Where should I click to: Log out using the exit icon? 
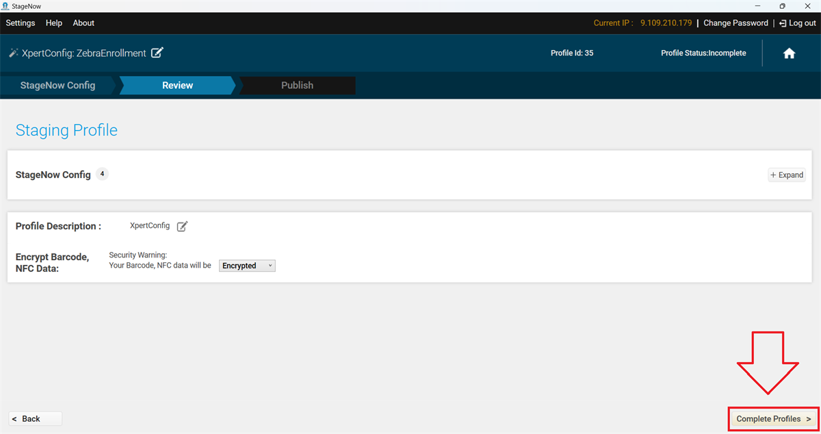tap(782, 23)
